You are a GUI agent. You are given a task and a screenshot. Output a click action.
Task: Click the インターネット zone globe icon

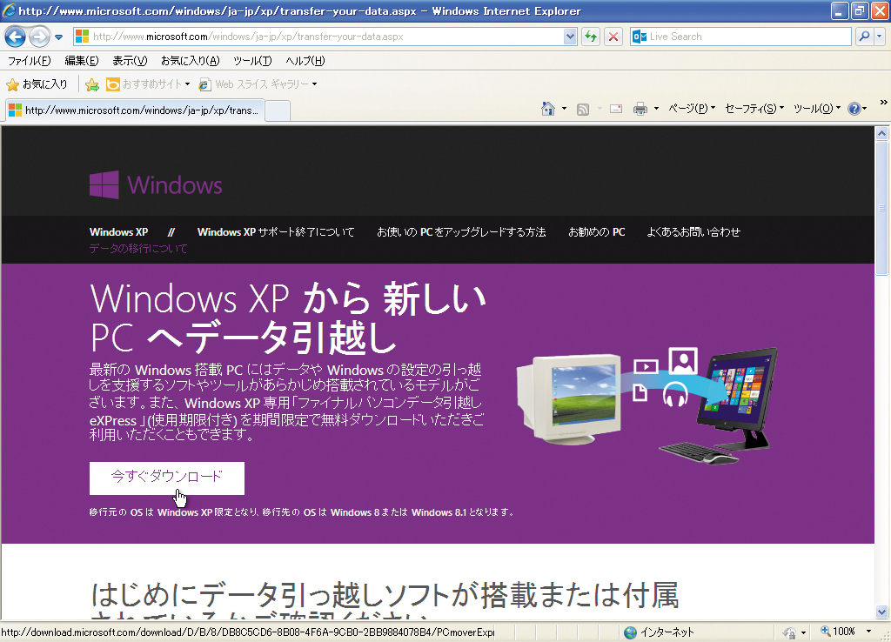coord(630,632)
